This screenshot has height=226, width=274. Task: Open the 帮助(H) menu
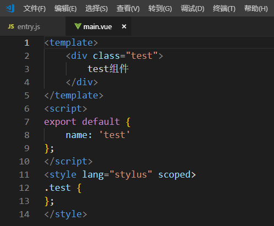pos(256,8)
